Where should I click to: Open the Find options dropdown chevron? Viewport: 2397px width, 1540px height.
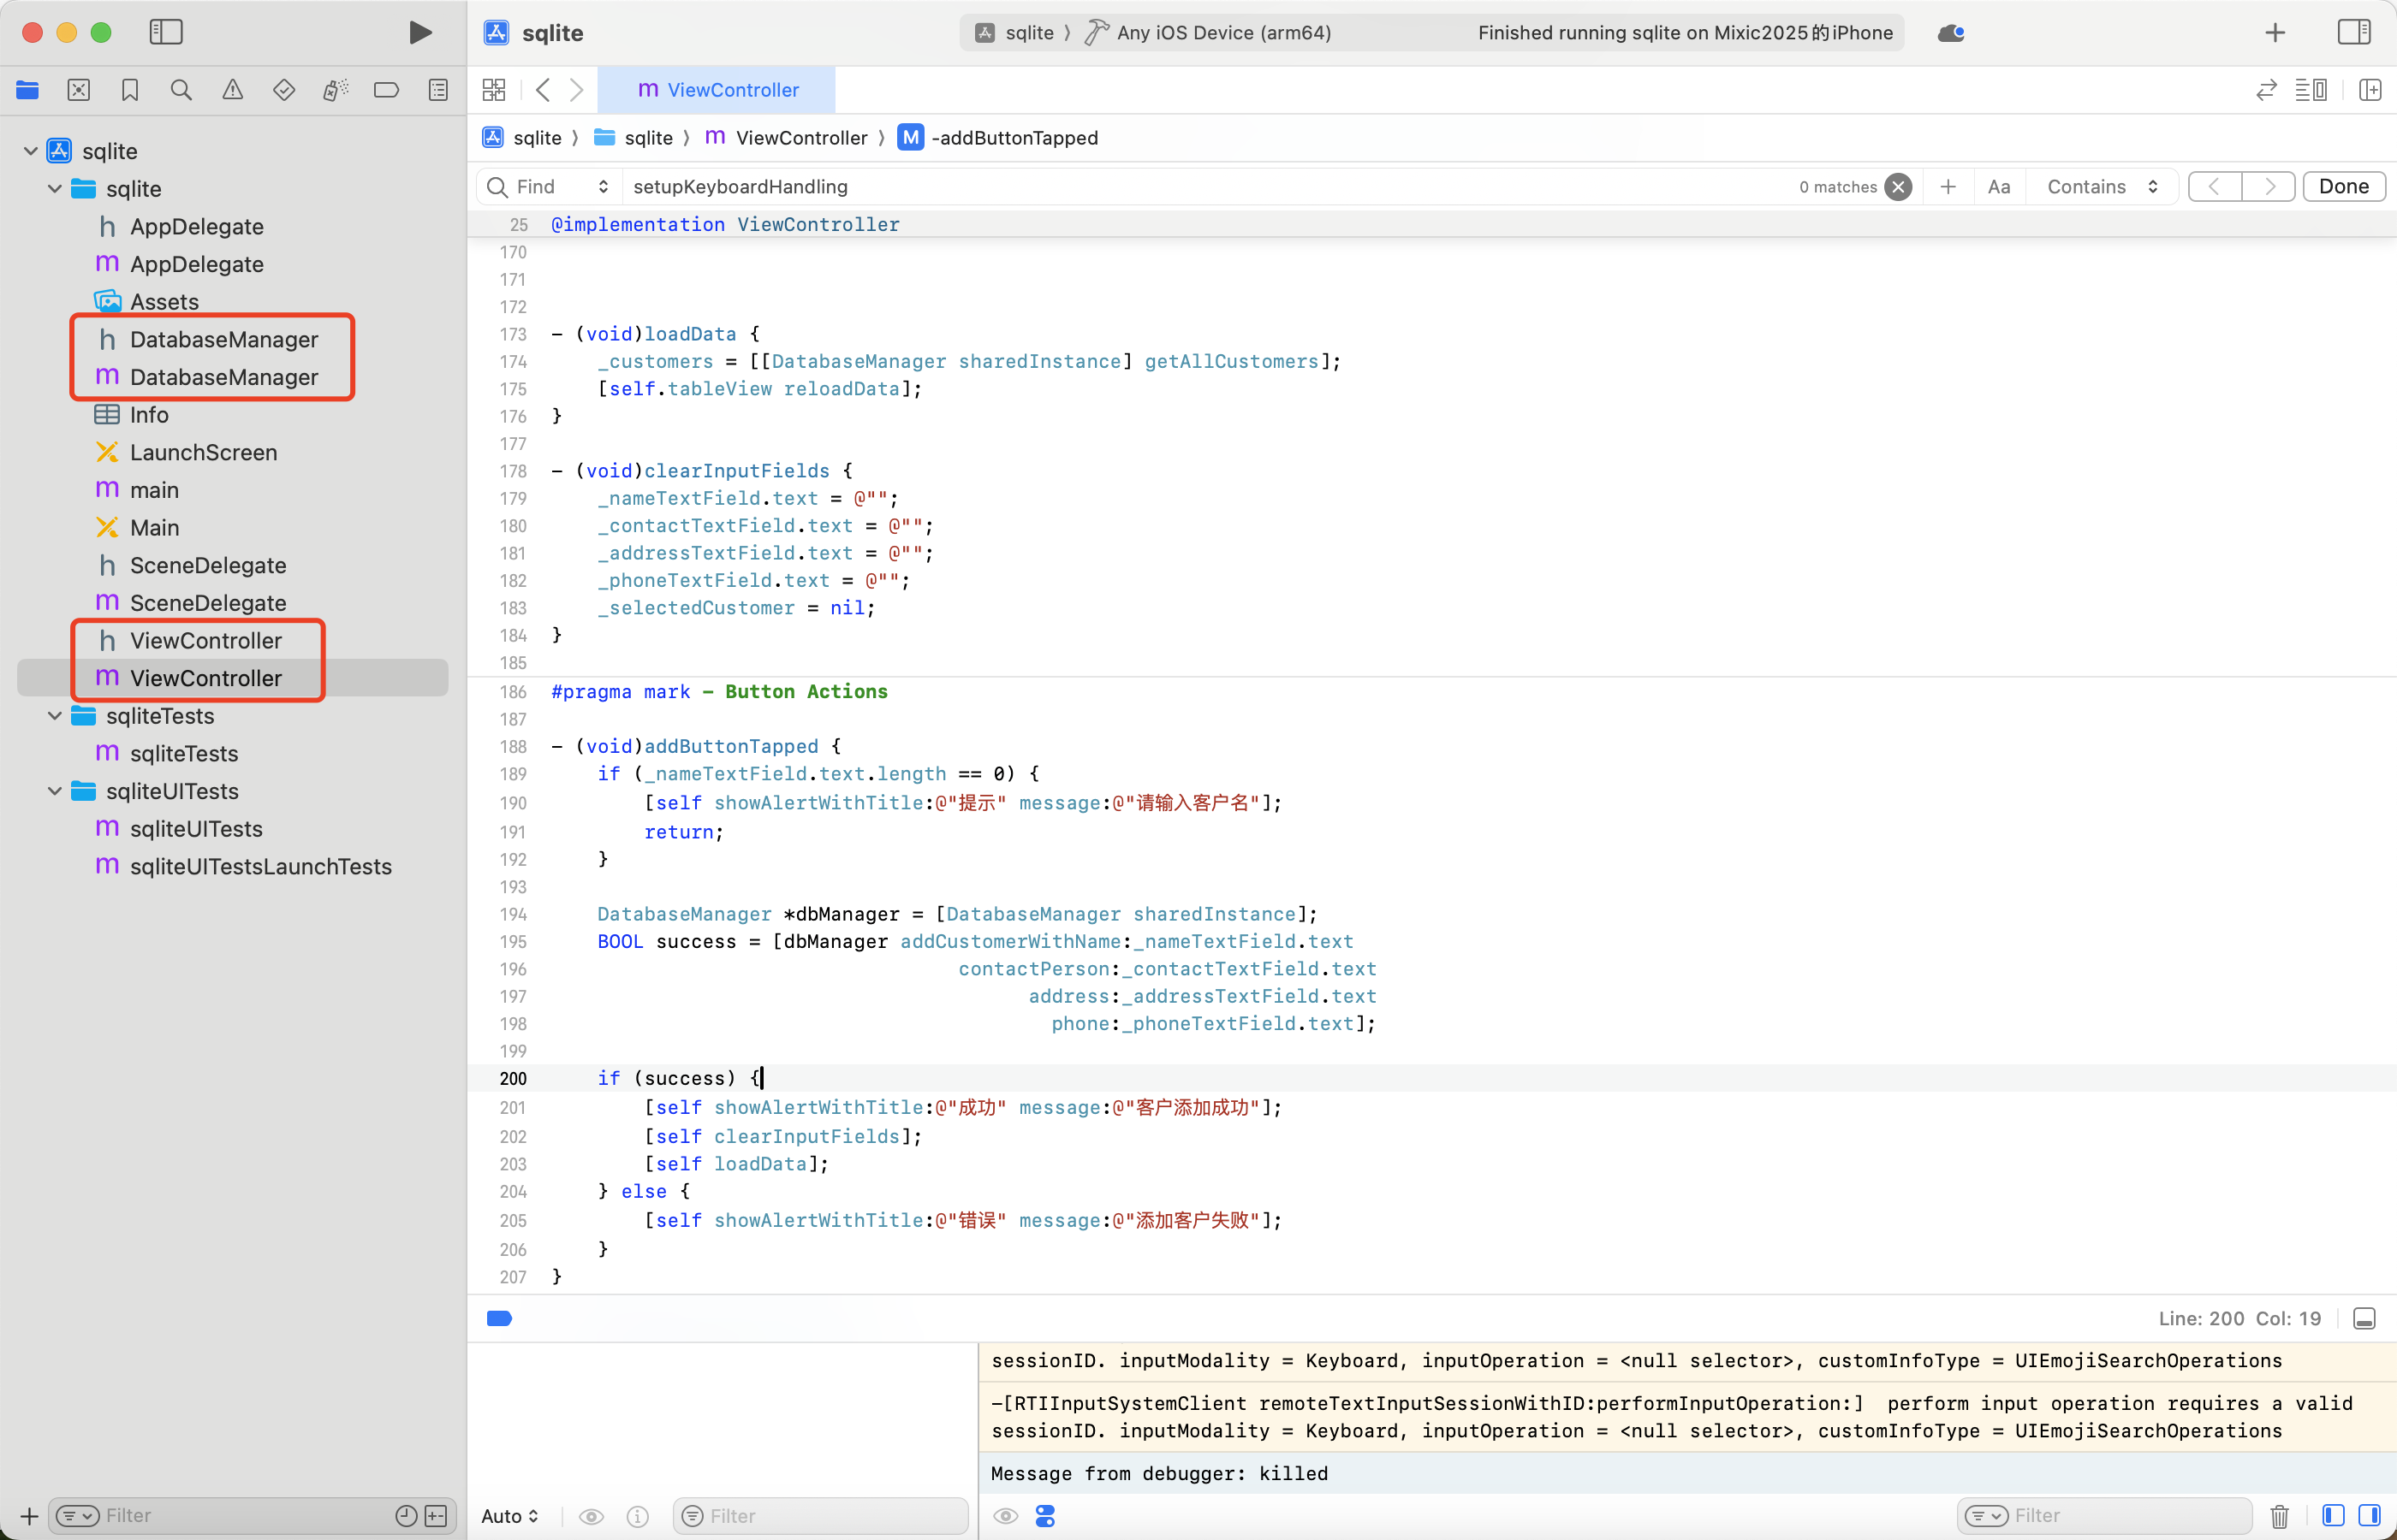point(604,186)
